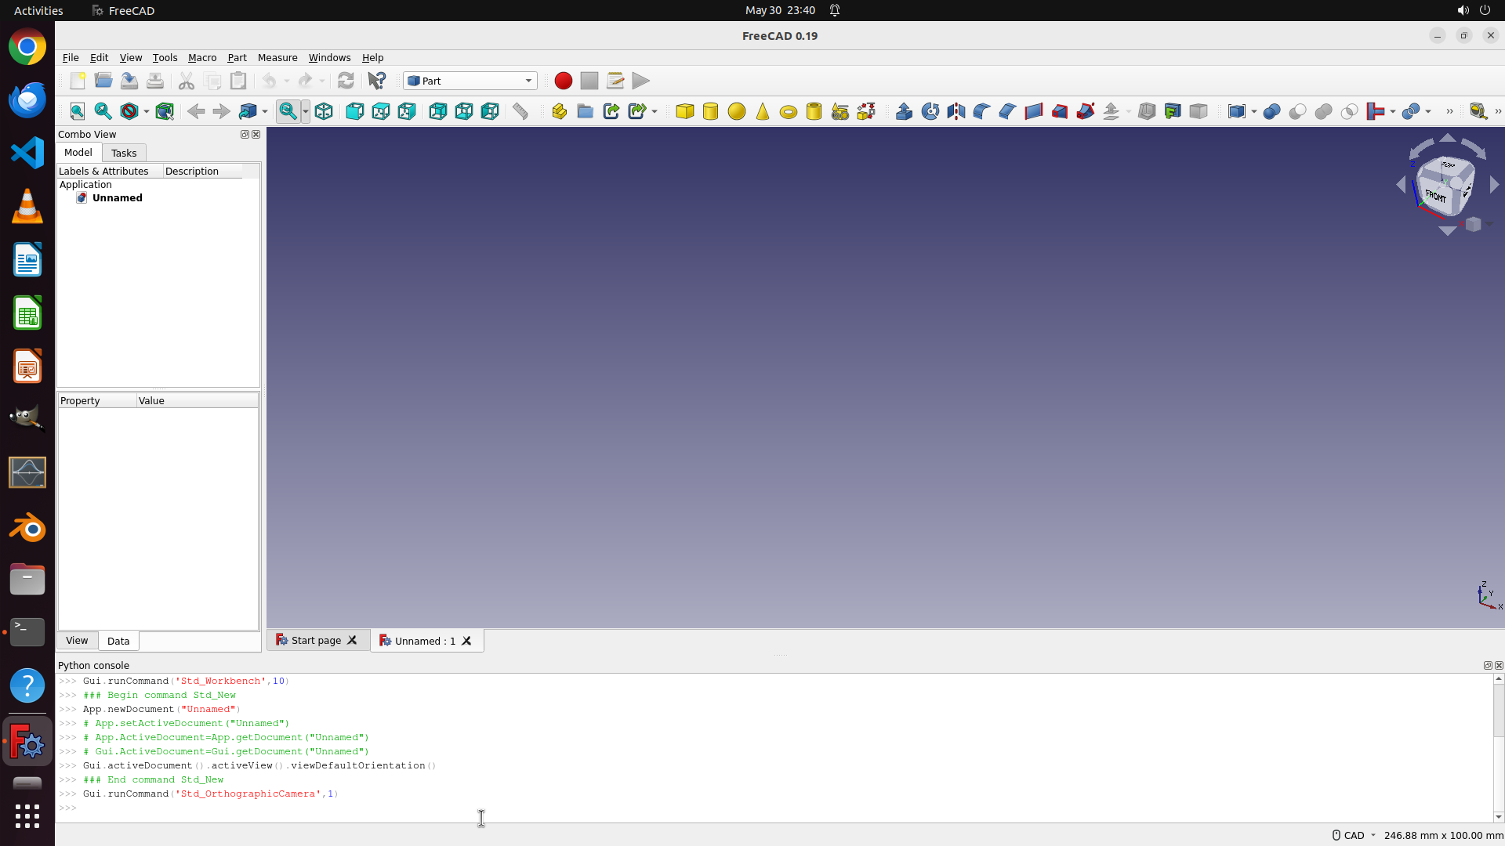The height and width of the screenshot is (846, 1505).
Task: Open the workbench selector showing Part
Action: click(x=470, y=81)
